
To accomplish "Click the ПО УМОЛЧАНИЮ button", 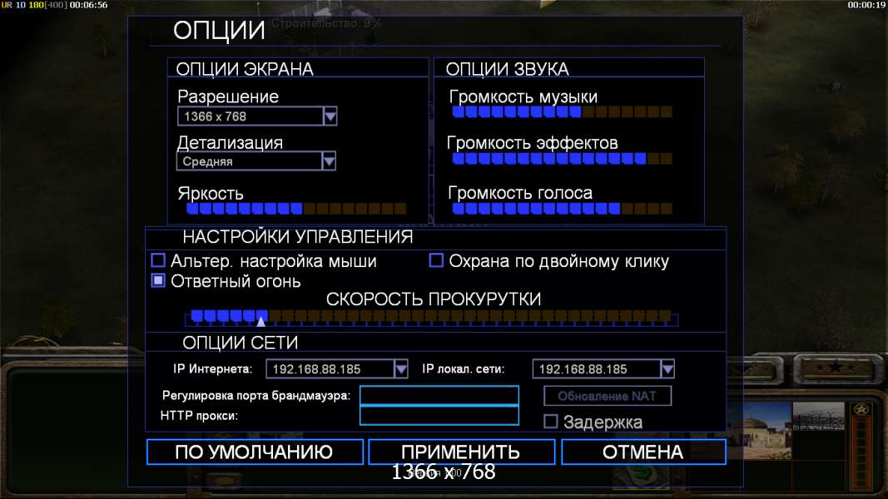I will click(x=255, y=452).
